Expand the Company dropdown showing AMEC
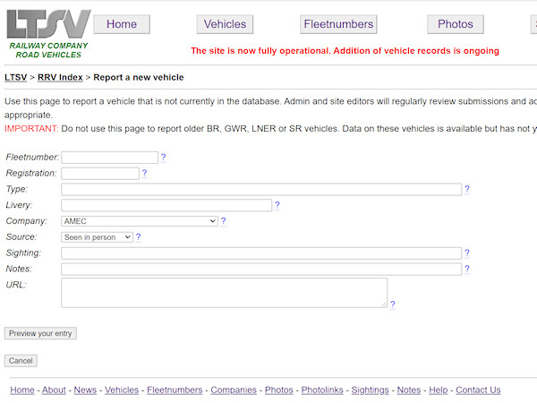 coord(140,221)
